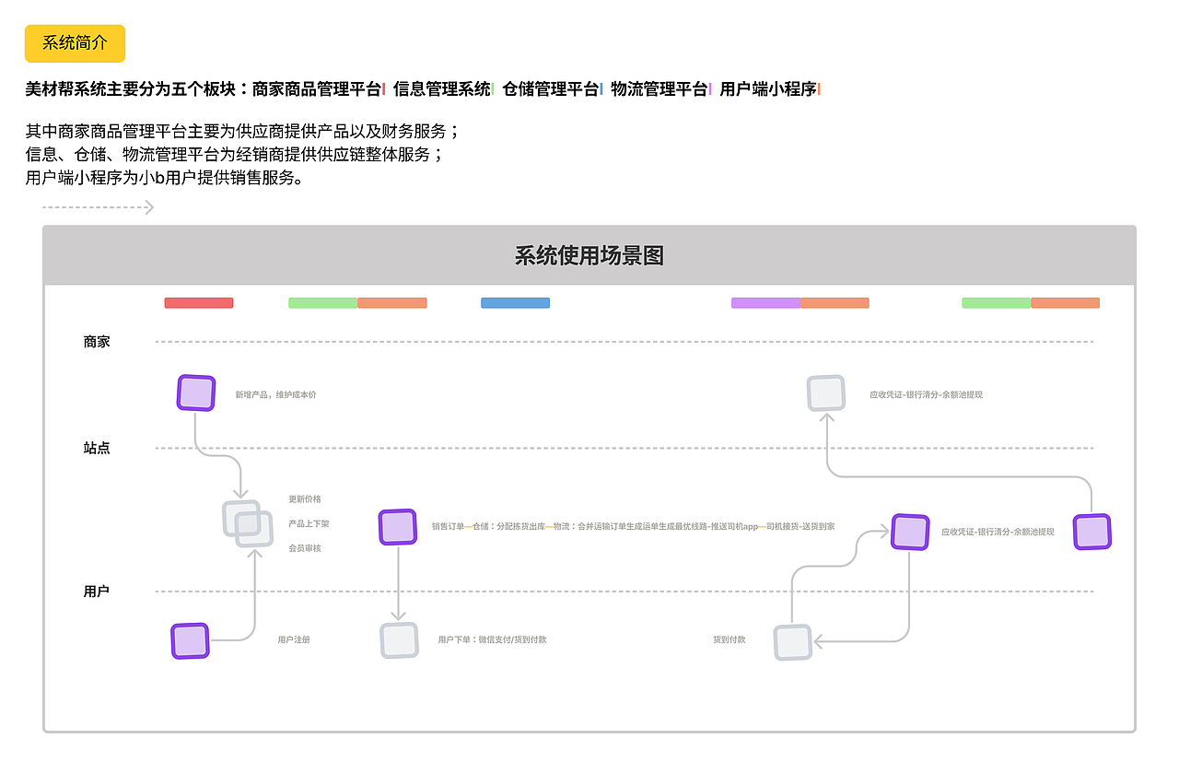1179x762 pixels.
Task: Open the 系统使用场景图 title header
Action: click(589, 256)
